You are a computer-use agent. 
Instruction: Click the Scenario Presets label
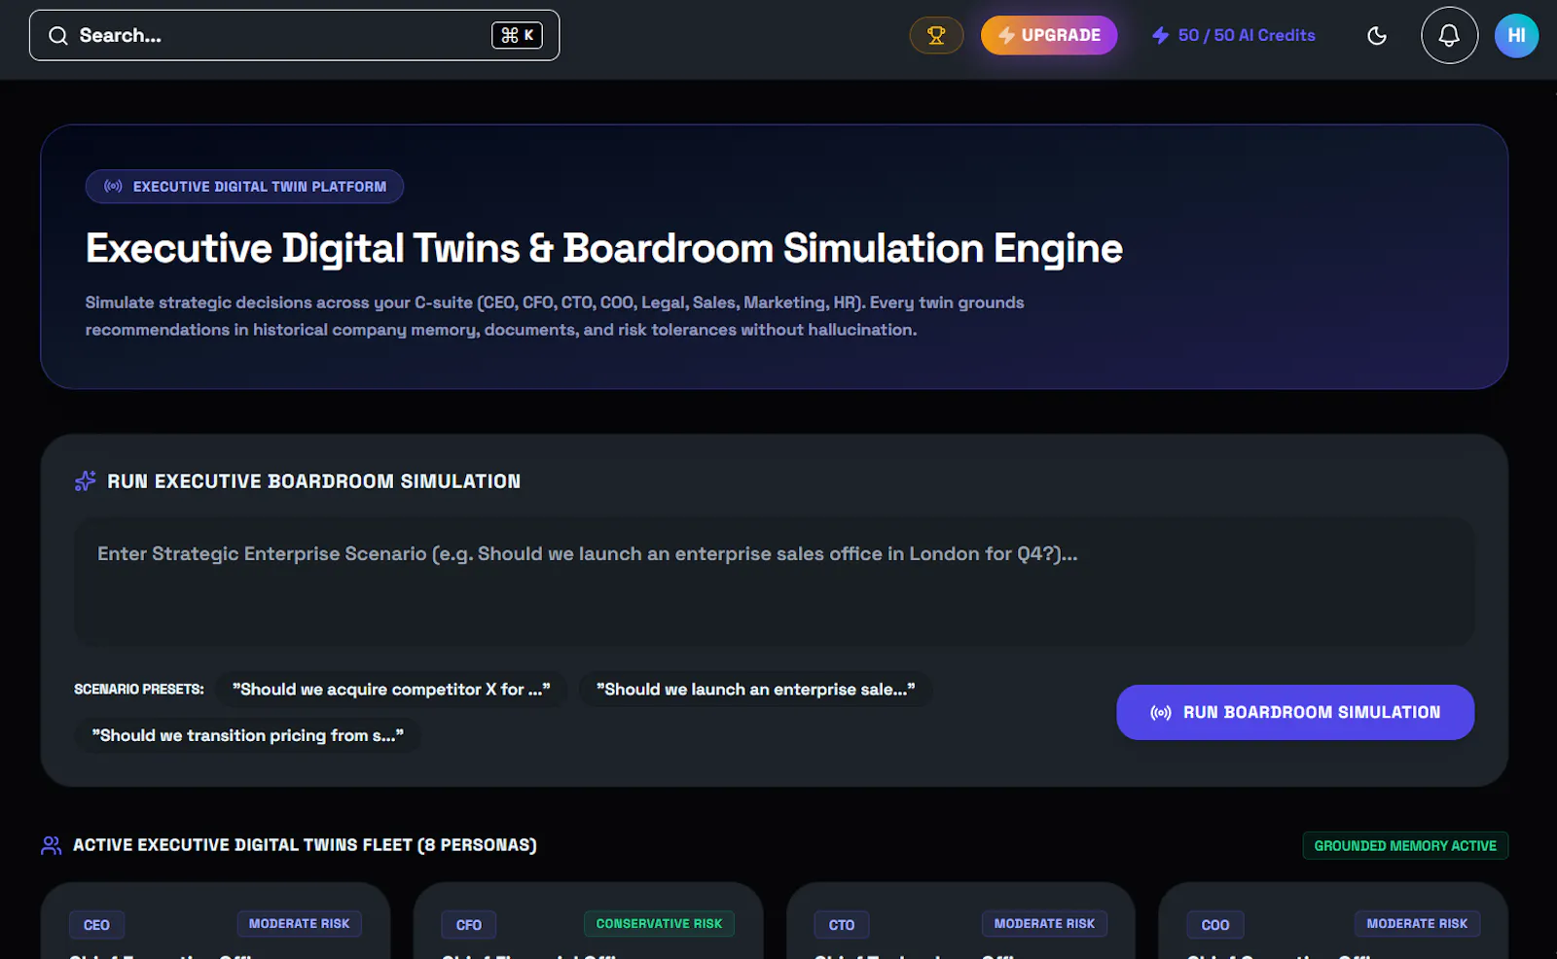139,690
